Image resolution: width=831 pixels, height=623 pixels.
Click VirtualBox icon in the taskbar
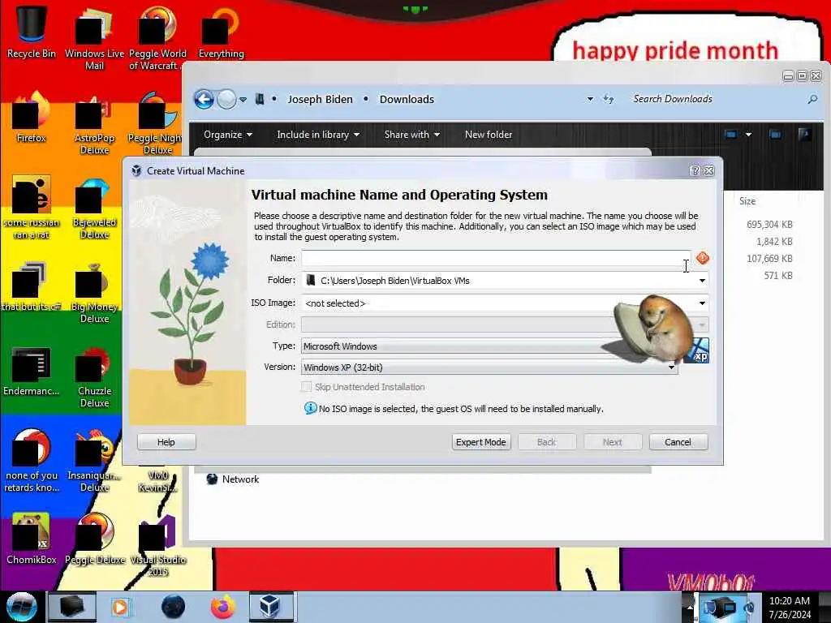pyautogui.click(x=269, y=606)
